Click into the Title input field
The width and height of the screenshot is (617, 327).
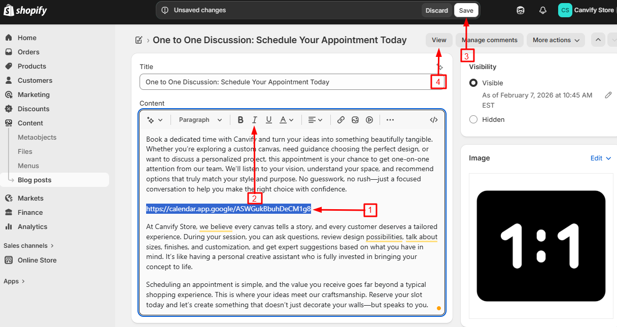[284, 82]
